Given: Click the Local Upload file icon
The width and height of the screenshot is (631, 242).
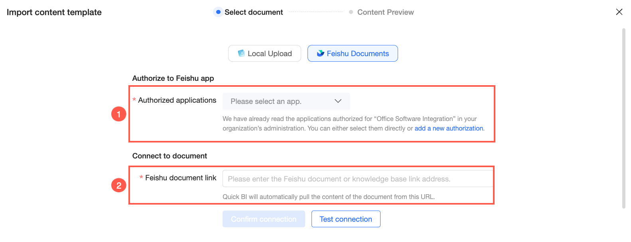Looking at the screenshot, I should [x=241, y=53].
